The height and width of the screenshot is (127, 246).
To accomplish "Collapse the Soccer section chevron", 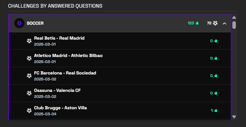I will (224, 23).
